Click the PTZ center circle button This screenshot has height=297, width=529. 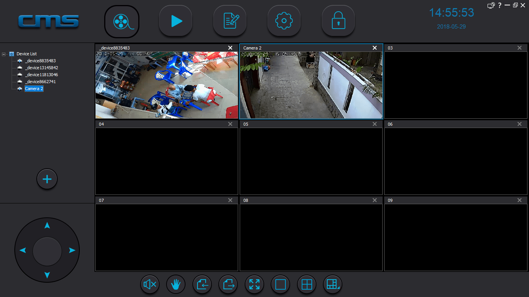click(x=47, y=251)
